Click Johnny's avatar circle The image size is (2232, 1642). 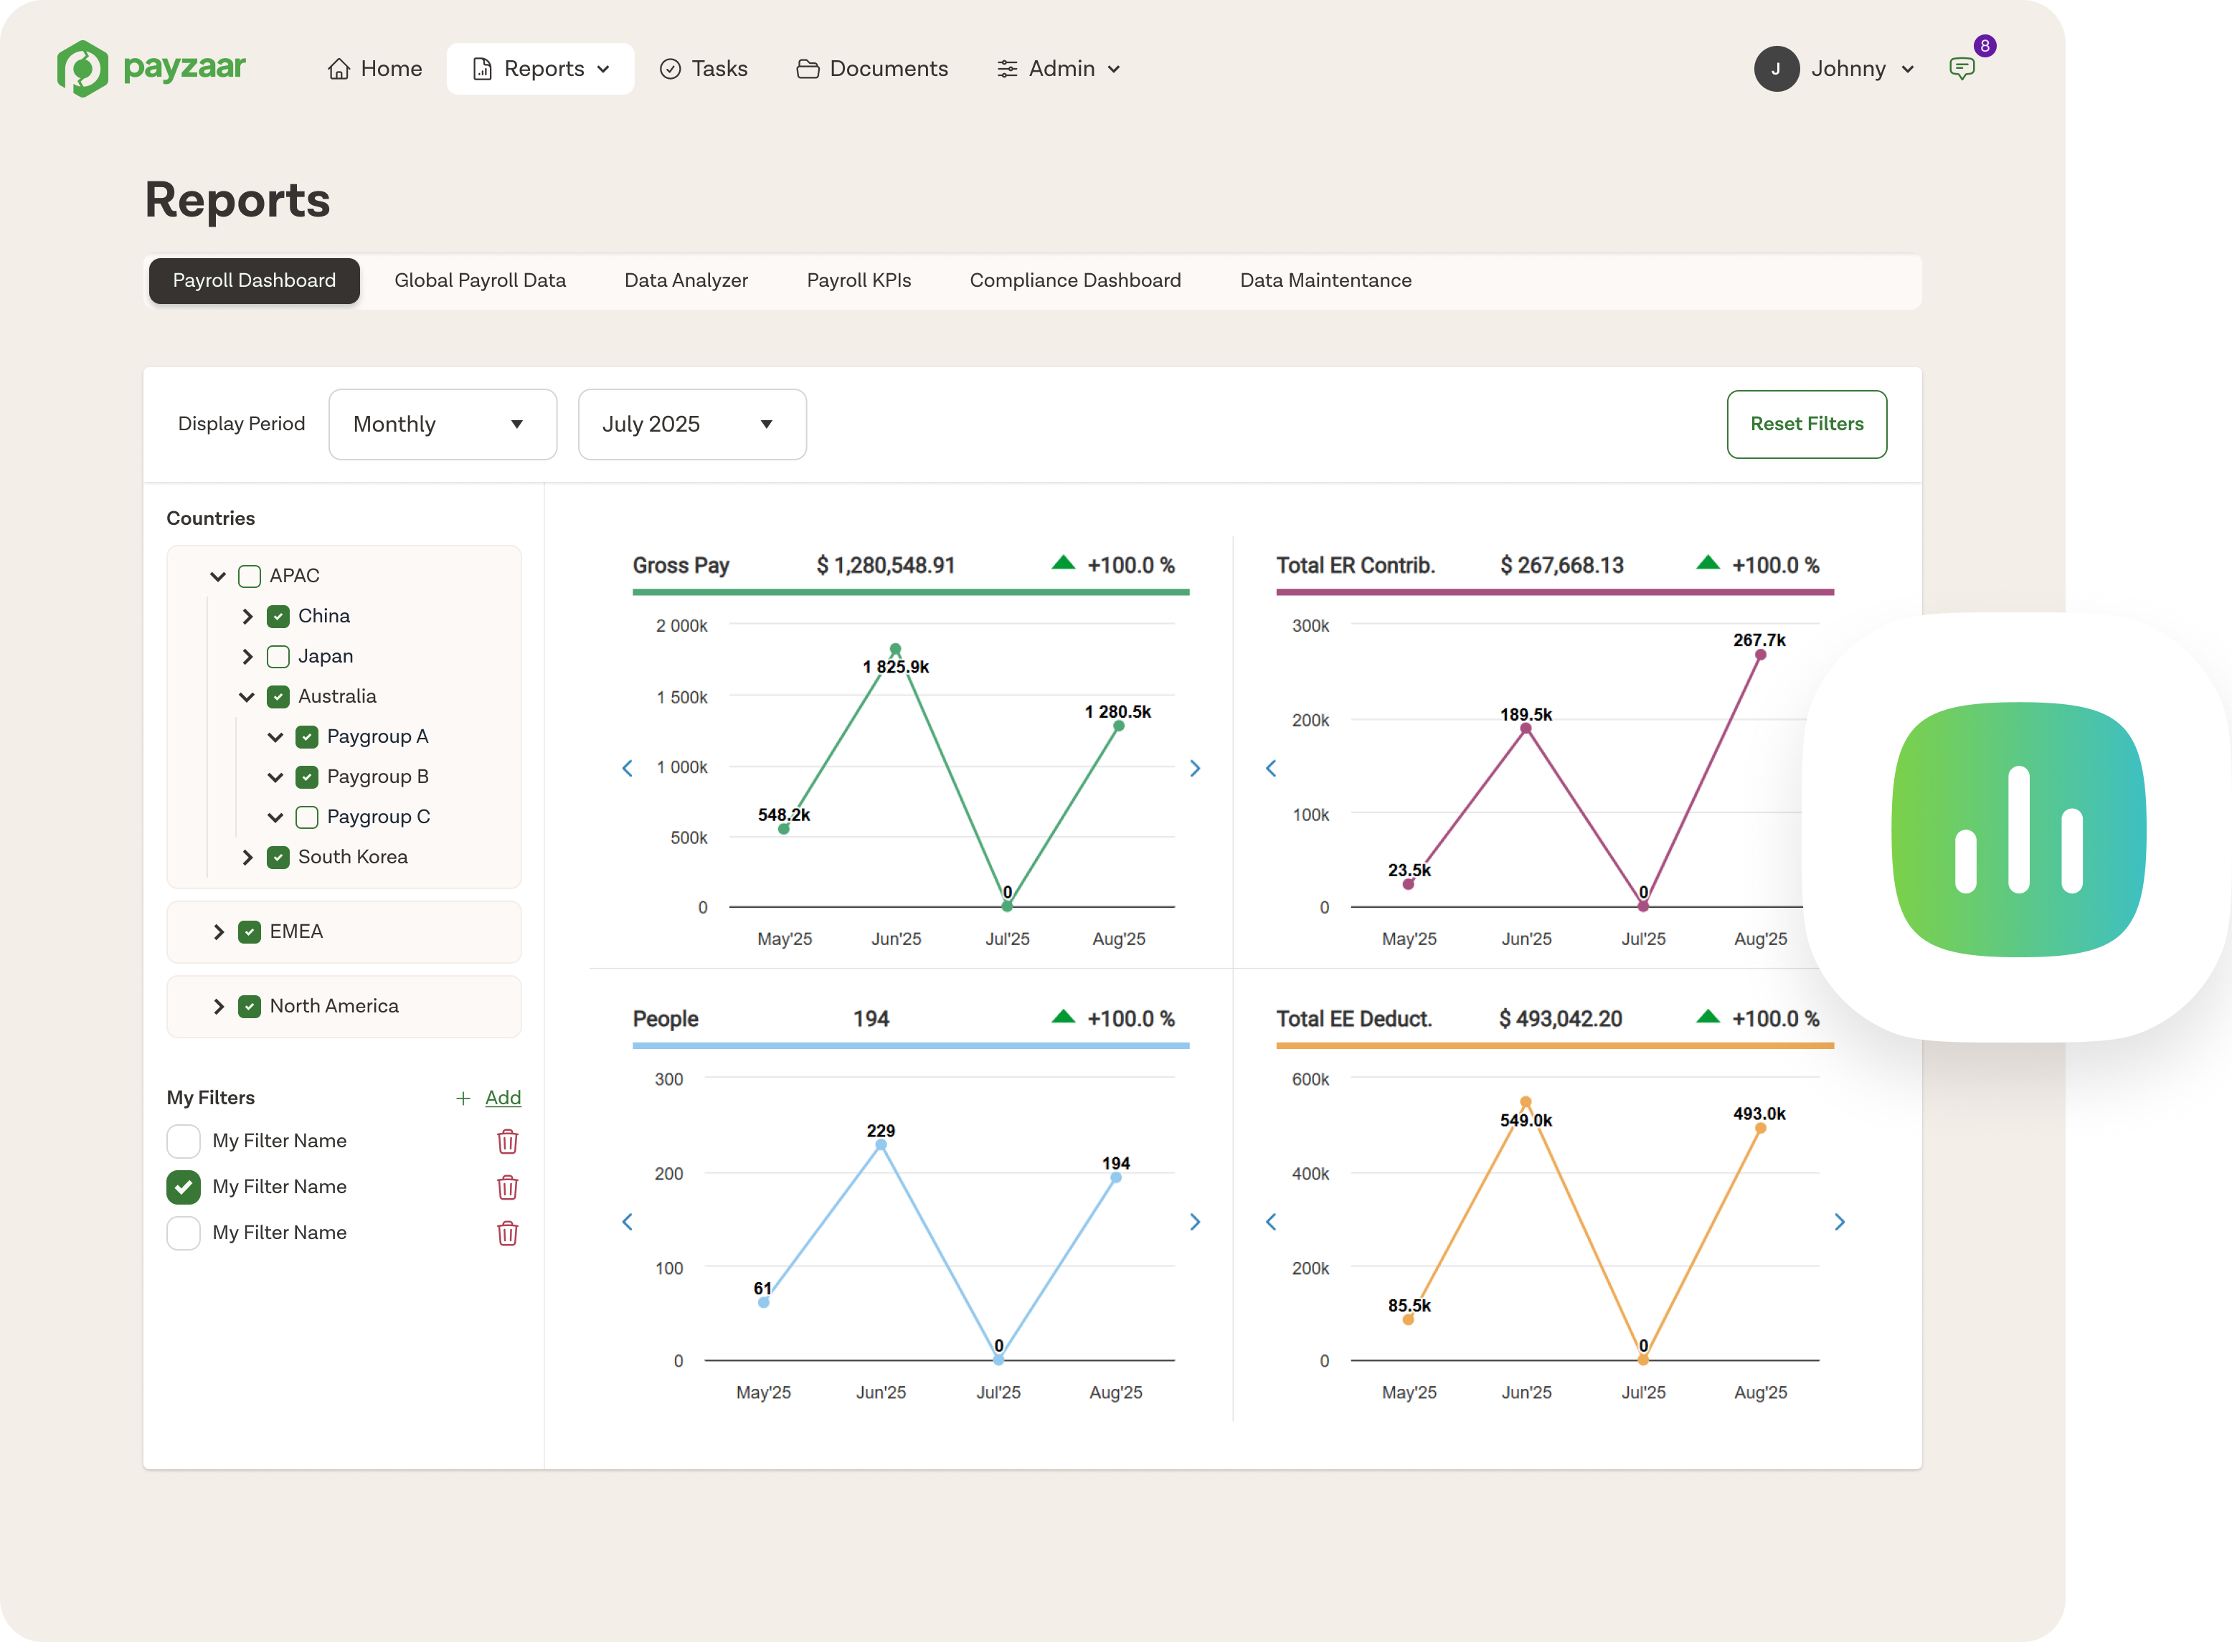[1776, 69]
